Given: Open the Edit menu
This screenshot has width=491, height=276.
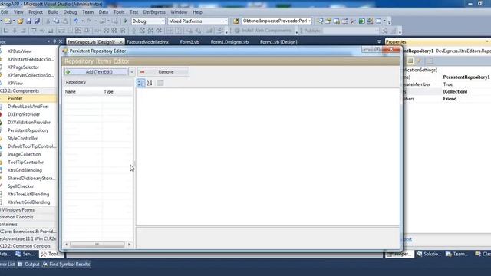Looking at the screenshot, I should pos(5,12).
